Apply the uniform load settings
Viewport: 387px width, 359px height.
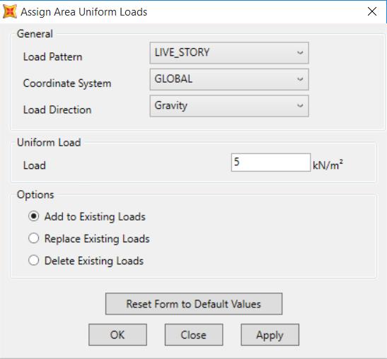point(270,335)
